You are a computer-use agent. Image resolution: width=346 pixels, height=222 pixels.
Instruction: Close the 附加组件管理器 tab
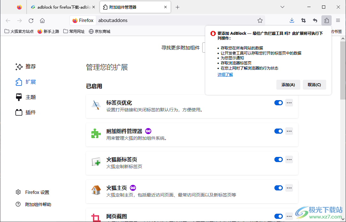(x=165, y=7)
